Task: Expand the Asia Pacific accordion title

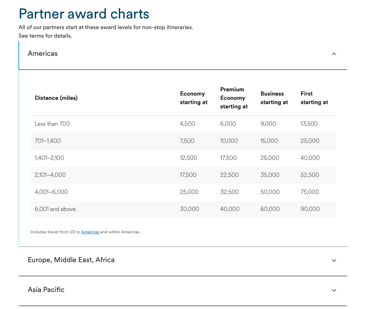Action: click(46, 290)
